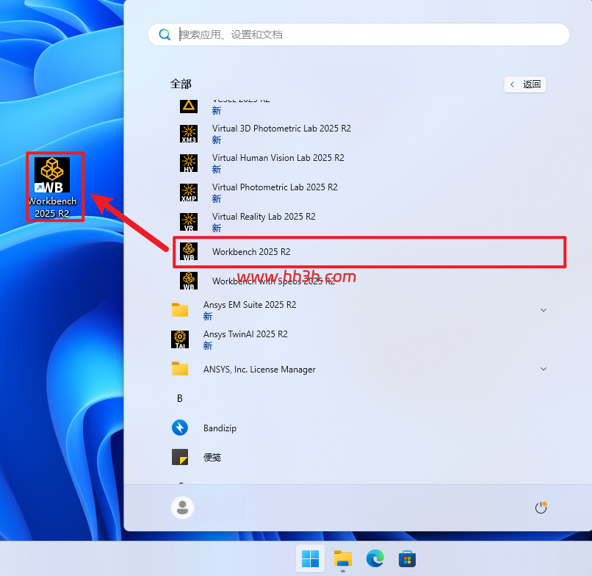
Task: Open the Workbench 2025 R2 desktop shortcut
Action: point(52,188)
